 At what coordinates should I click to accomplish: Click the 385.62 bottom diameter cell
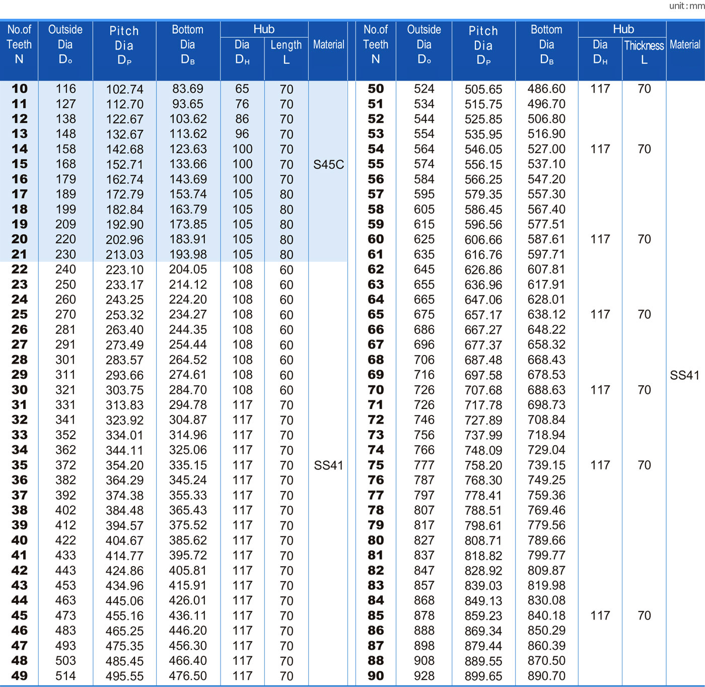pos(188,540)
